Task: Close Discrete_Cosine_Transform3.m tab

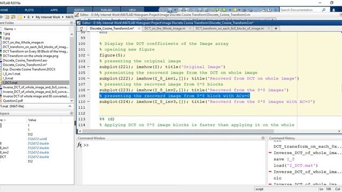Action: click(x=139, y=28)
